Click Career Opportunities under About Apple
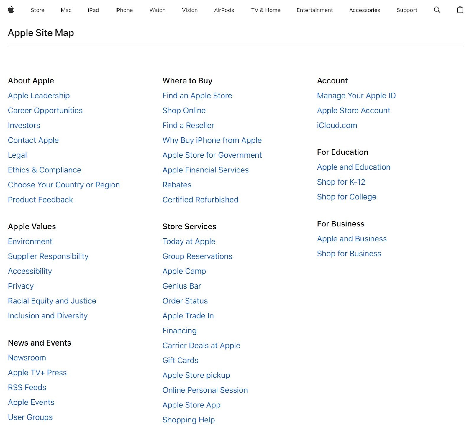Image resolution: width=472 pixels, height=431 pixels. point(45,111)
